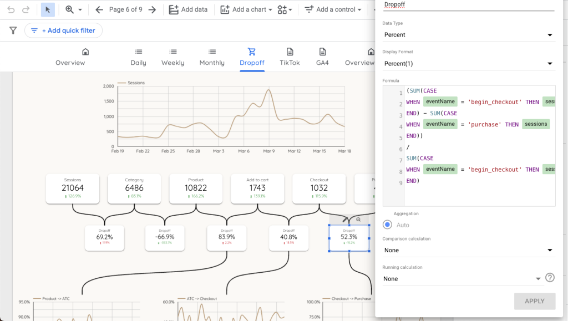Click the Add quick filter button

pos(63,30)
